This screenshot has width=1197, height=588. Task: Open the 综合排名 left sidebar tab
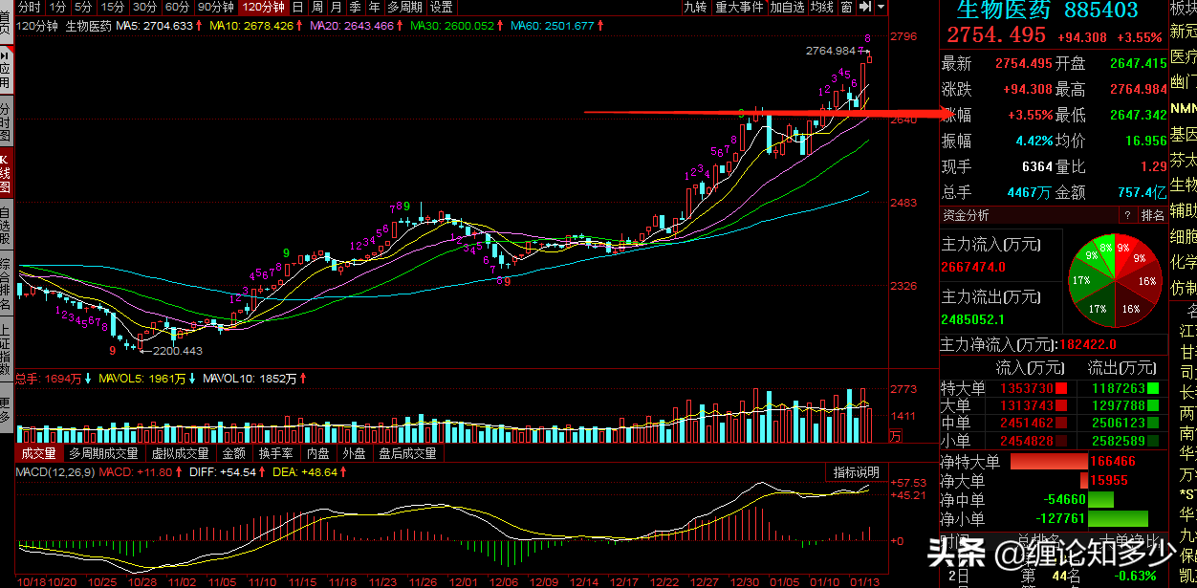[6, 285]
